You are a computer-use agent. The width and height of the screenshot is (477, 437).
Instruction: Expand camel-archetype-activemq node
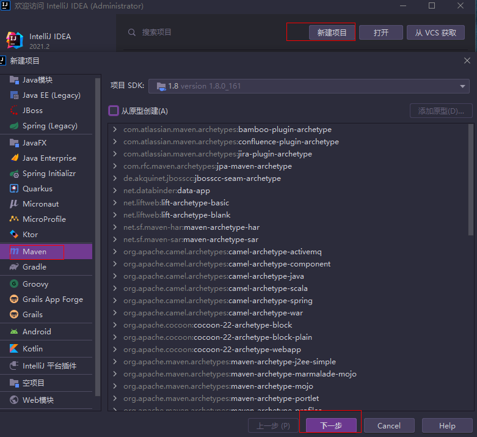click(x=115, y=252)
